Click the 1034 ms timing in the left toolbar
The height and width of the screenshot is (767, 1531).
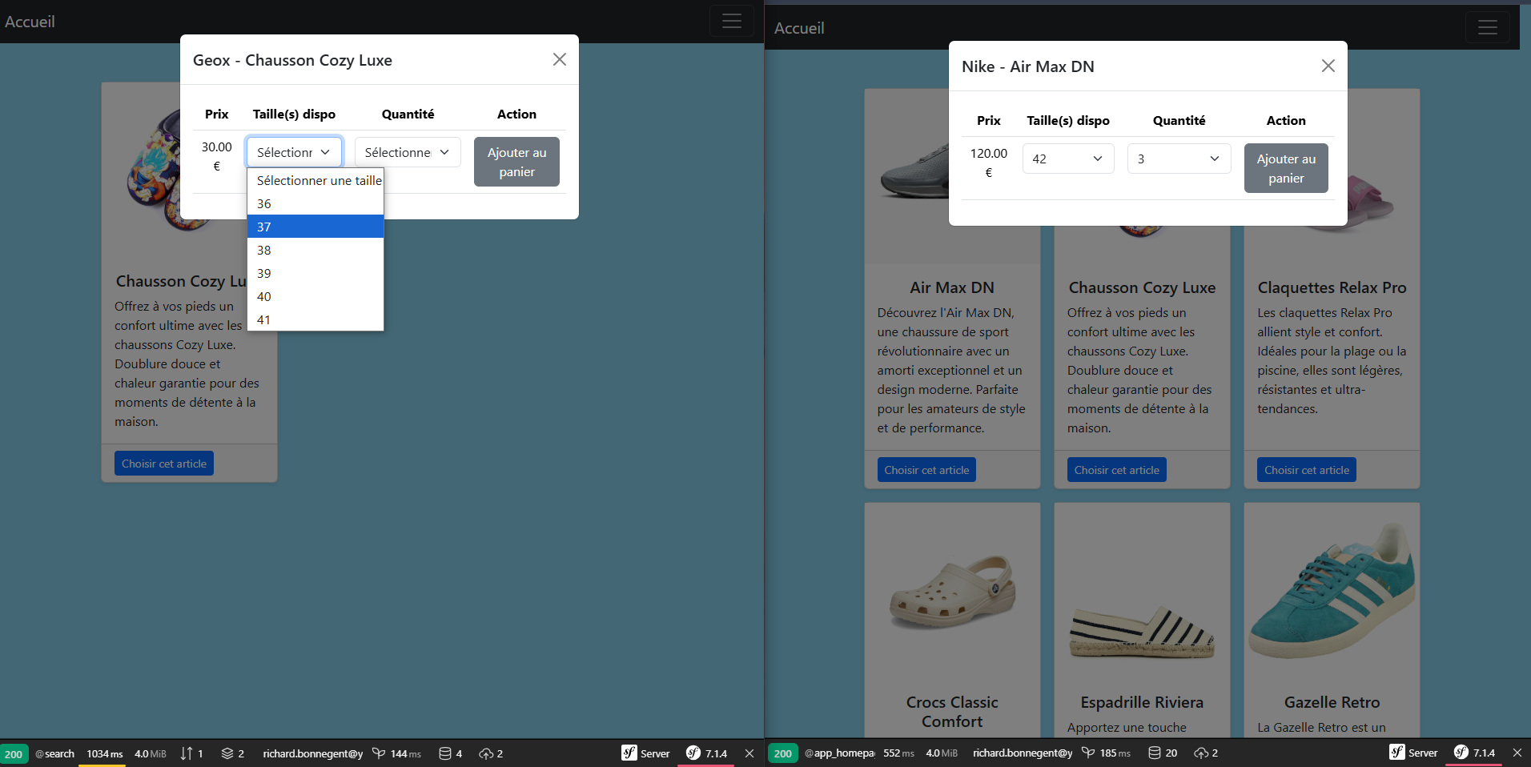[105, 753]
